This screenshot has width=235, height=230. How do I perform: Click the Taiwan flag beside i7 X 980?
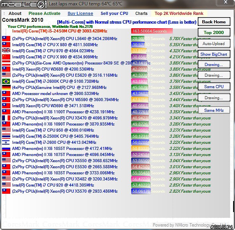click(6, 45)
